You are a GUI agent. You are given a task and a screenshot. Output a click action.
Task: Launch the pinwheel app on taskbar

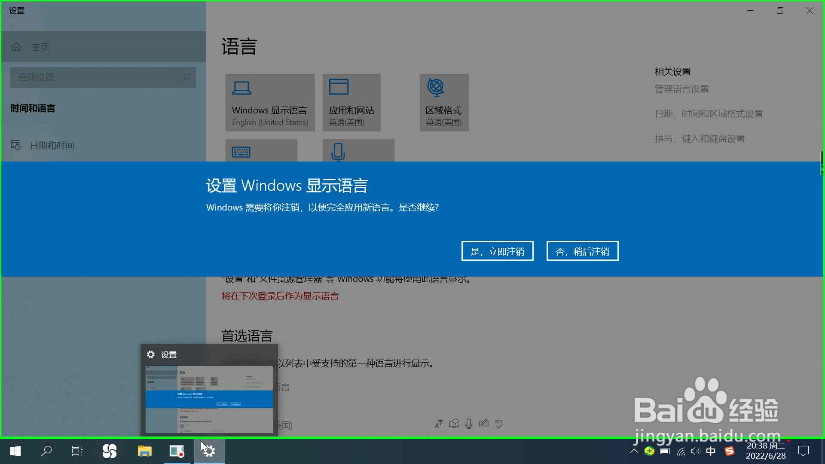coord(110,451)
